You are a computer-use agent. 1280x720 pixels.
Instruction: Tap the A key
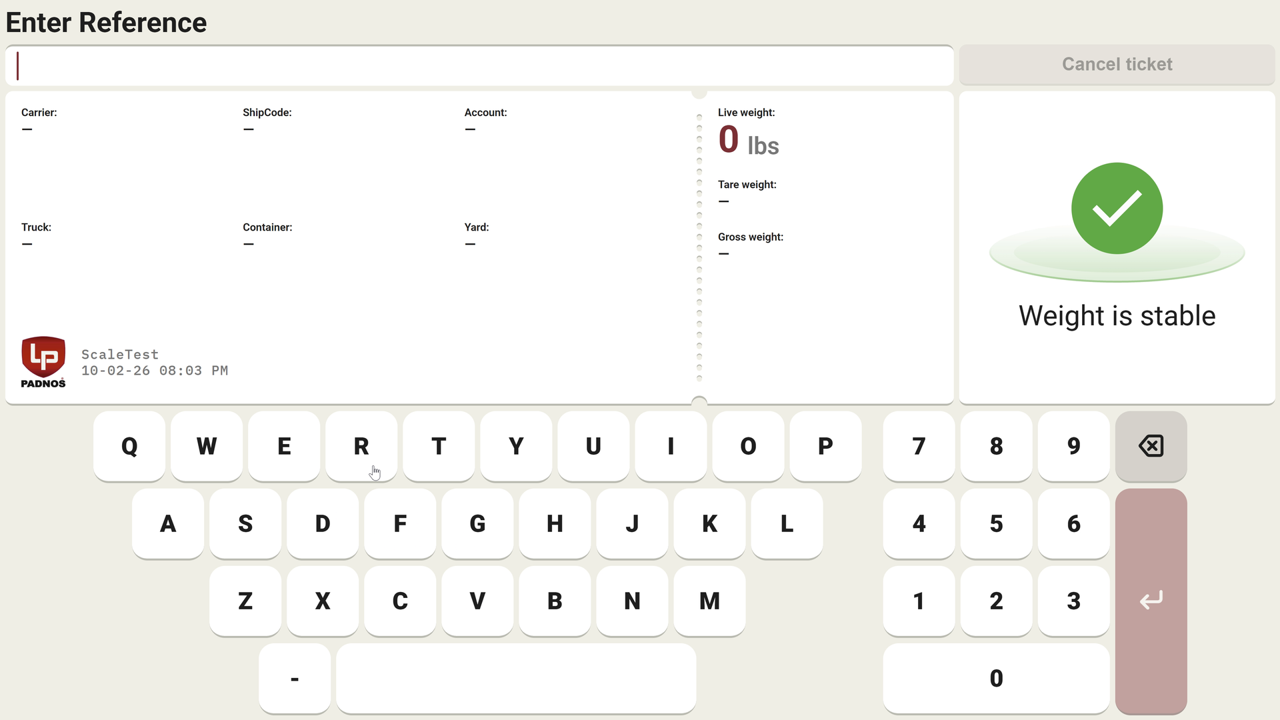pos(168,523)
